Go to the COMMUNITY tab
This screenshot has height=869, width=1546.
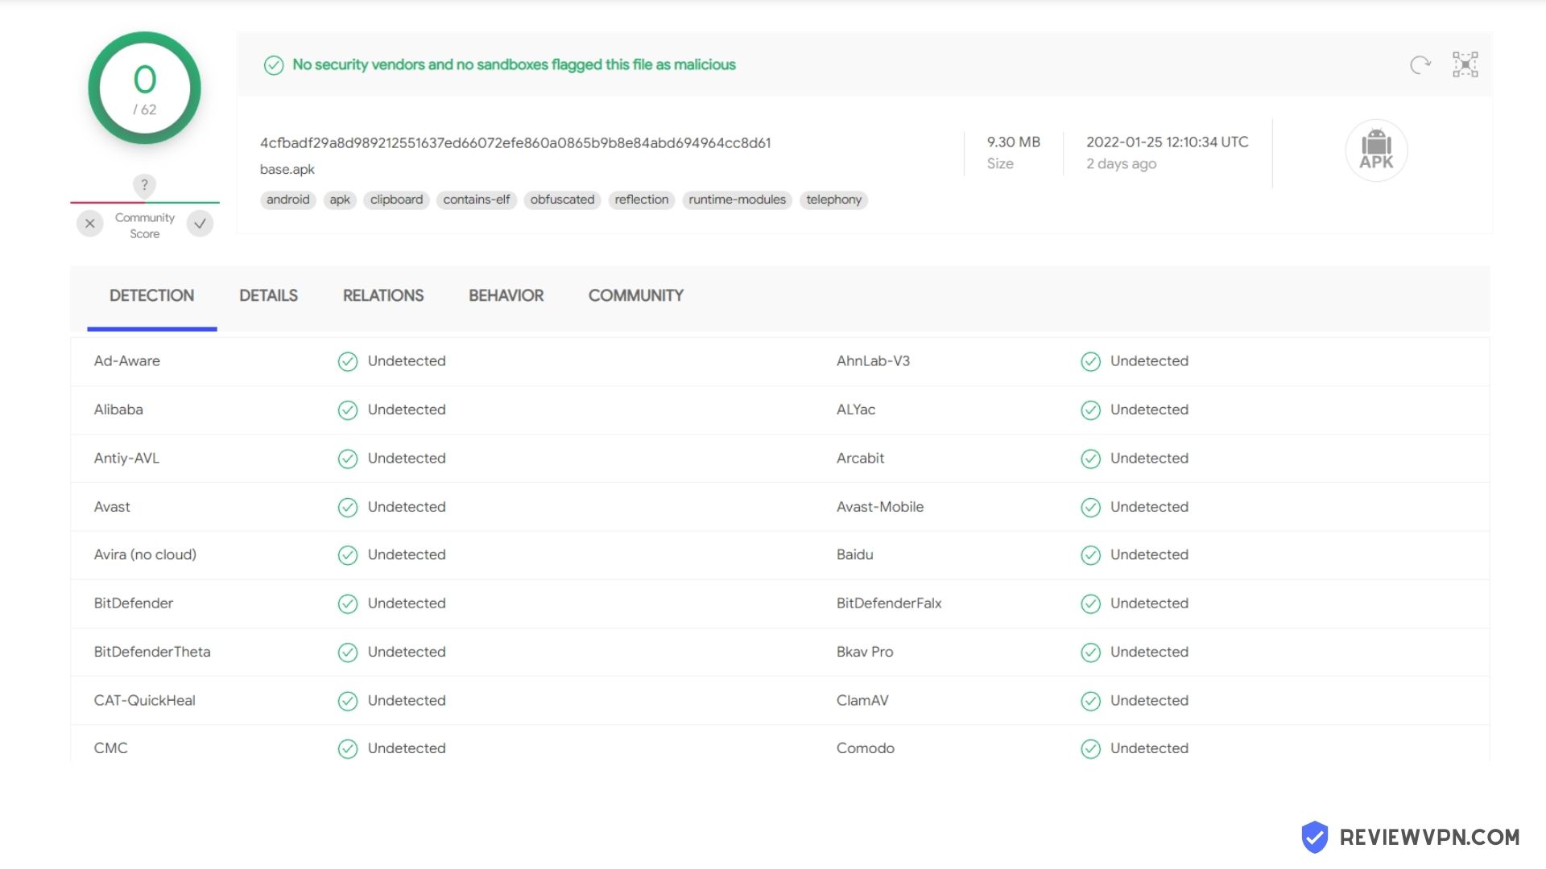pos(635,295)
